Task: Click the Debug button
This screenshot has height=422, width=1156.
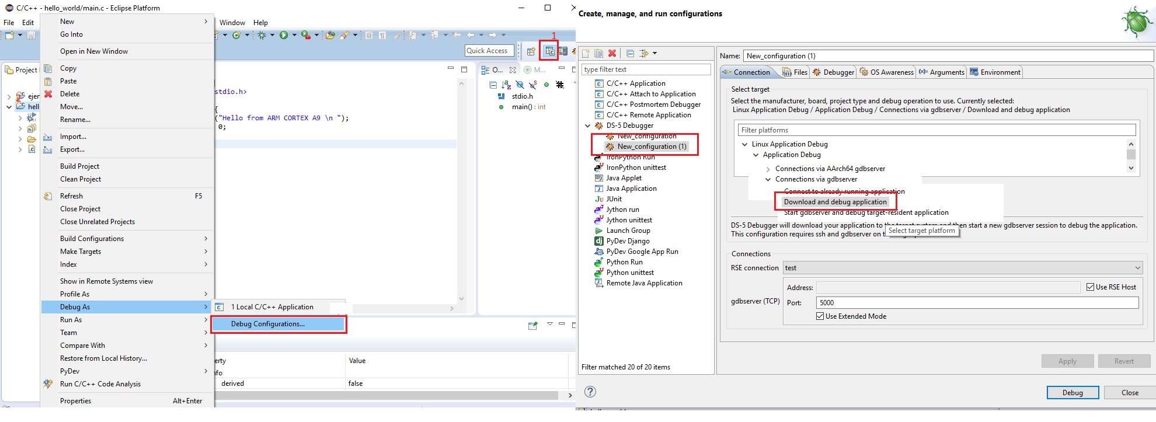Action: 1073,393
